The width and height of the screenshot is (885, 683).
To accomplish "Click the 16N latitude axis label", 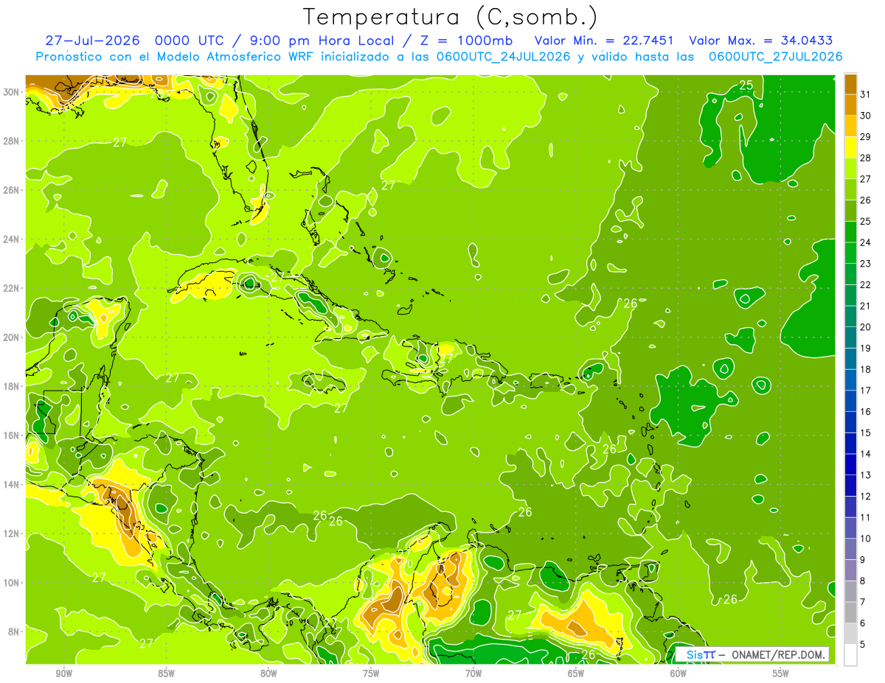I will click(12, 435).
